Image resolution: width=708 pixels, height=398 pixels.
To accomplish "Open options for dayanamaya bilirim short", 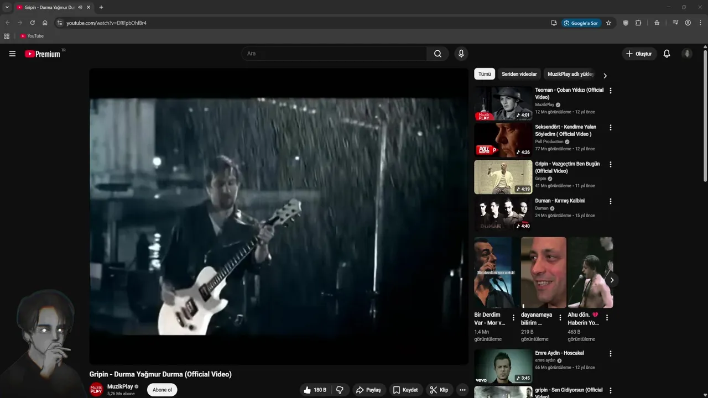I will coord(560,318).
